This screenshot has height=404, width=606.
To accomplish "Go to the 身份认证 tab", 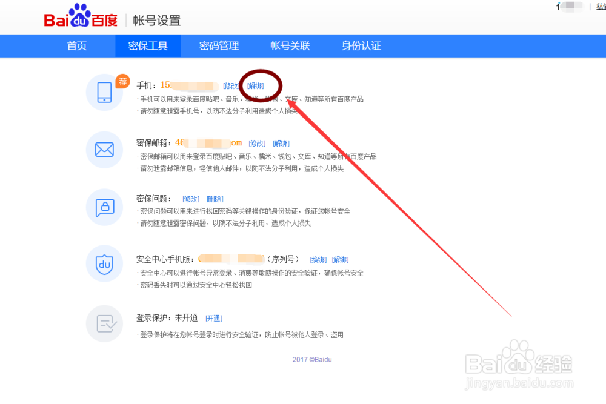I will click(361, 45).
